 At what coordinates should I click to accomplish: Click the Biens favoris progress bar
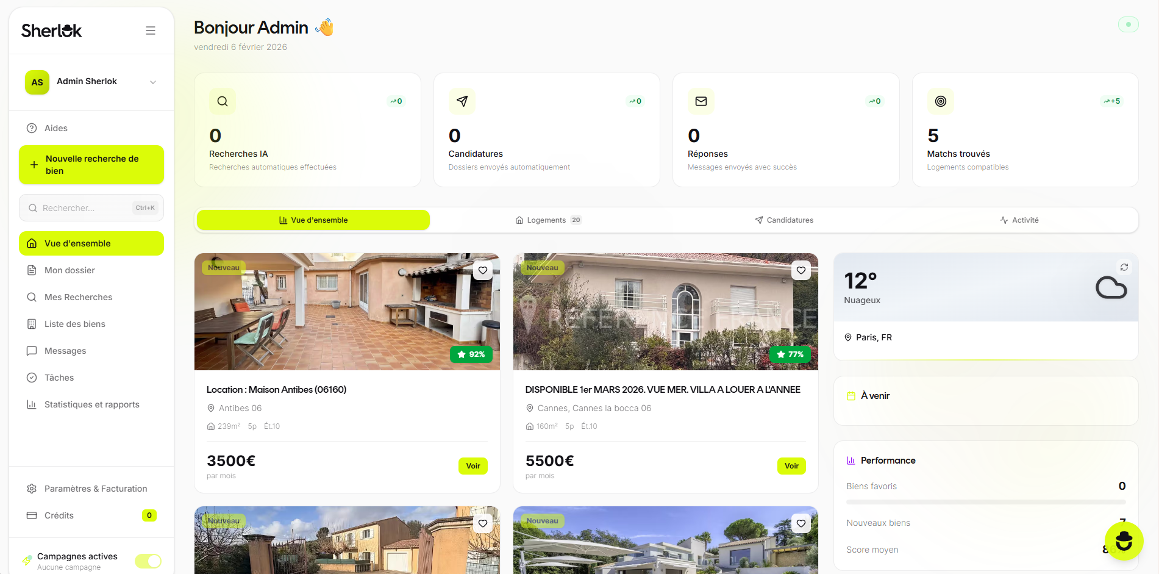click(986, 502)
